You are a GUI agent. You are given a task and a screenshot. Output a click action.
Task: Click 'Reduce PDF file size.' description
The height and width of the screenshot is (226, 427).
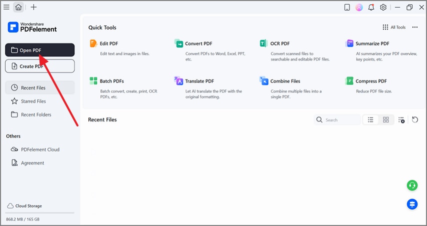click(x=374, y=91)
